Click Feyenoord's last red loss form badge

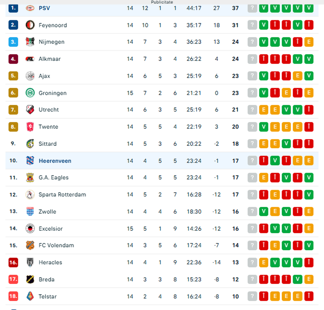pos(309,25)
